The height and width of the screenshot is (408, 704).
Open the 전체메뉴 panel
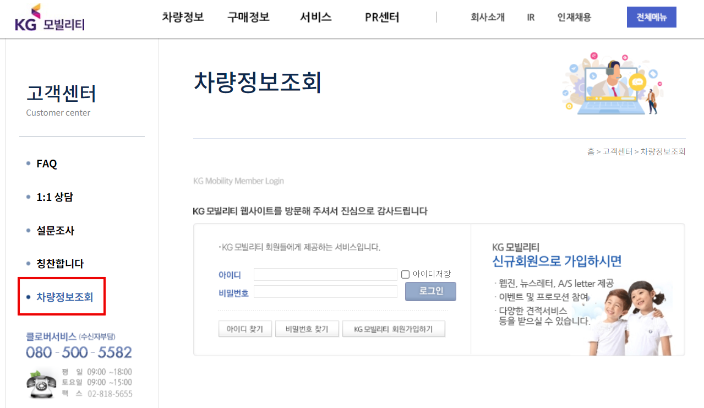click(651, 17)
